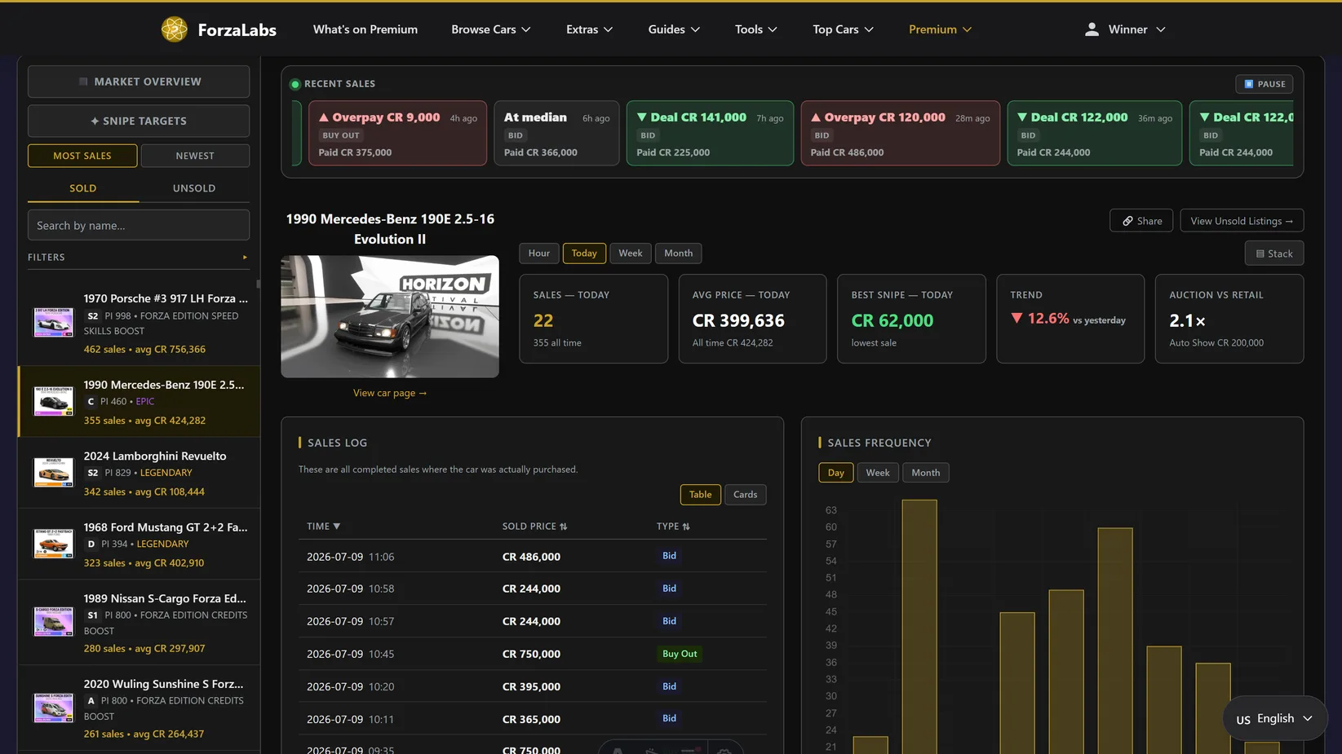Sort sales log by Sold Price arrows
Screen dimensions: 1342x754
coord(564,527)
